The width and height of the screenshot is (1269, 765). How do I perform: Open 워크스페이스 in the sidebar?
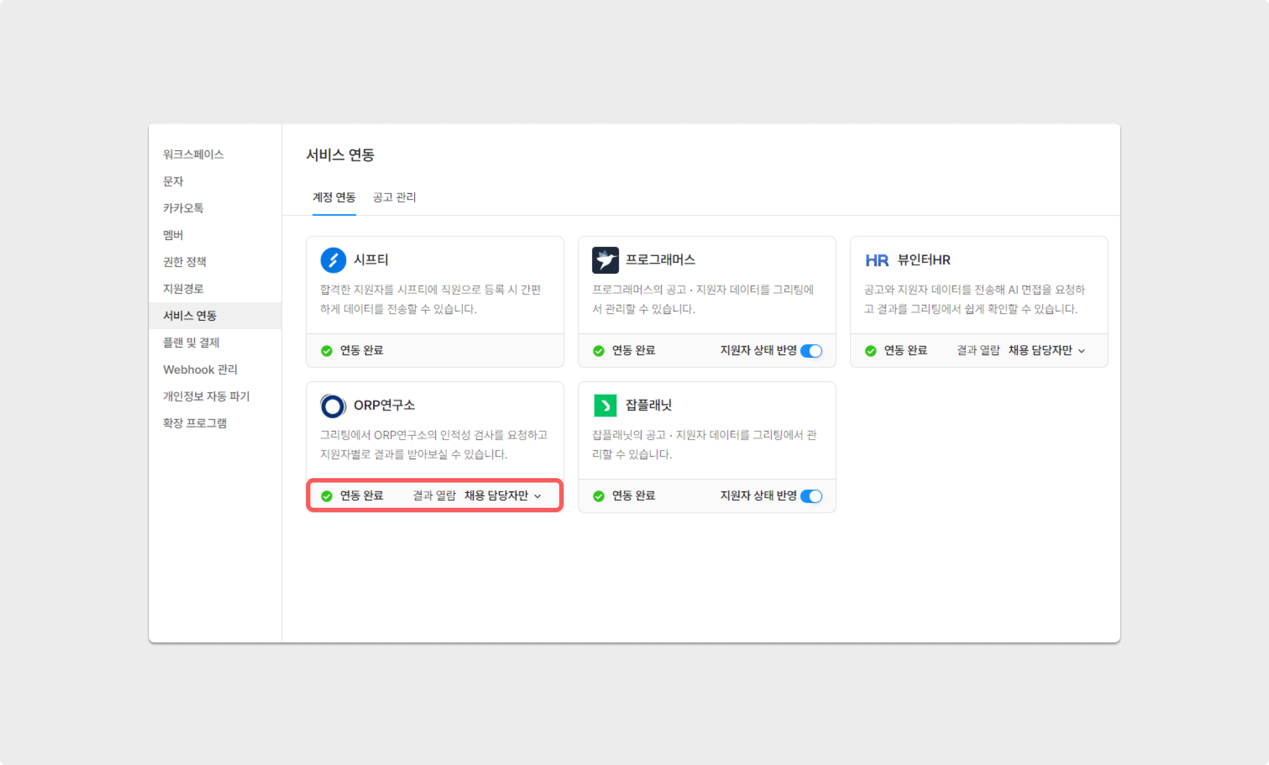click(x=193, y=154)
